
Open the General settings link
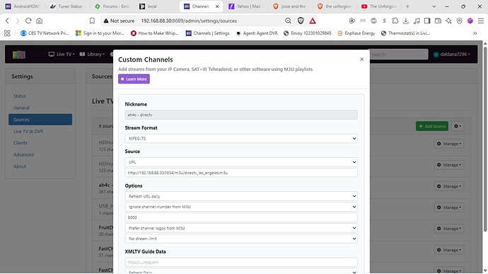21,108
